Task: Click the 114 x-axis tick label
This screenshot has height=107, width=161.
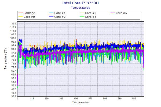Action: pos(32,98)
